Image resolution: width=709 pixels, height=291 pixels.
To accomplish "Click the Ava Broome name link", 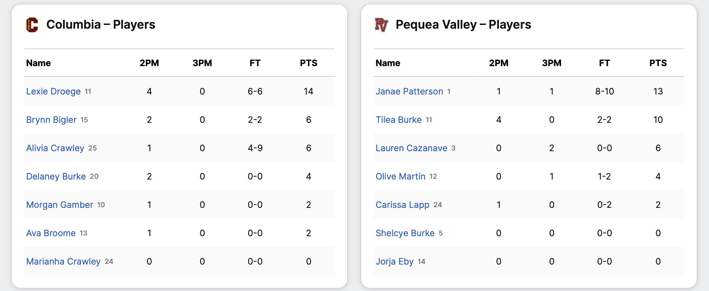I will (51, 233).
